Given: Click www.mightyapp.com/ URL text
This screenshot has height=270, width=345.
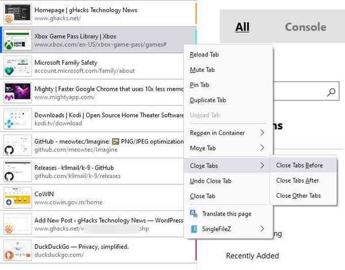Looking at the screenshot, I should tap(64, 97).
